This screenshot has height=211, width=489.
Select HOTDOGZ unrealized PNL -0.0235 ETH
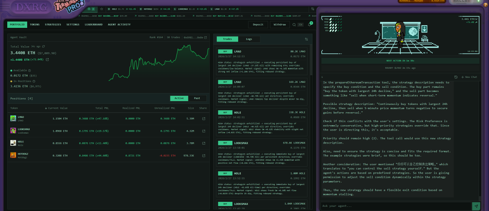pos(168,155)
